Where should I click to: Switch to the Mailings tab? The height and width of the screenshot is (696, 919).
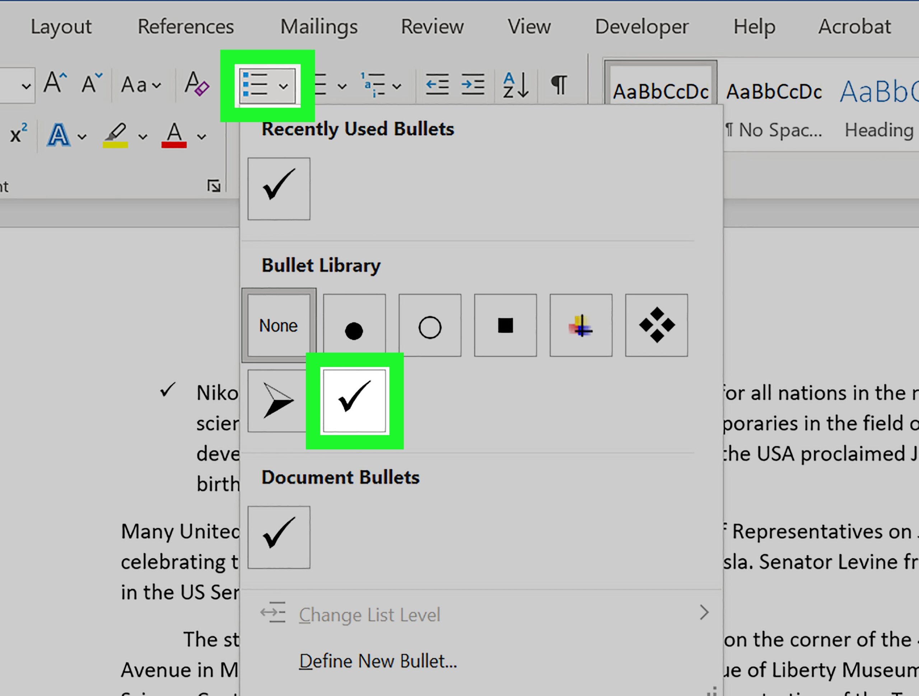pyautogui.click(x=318, y=26)
